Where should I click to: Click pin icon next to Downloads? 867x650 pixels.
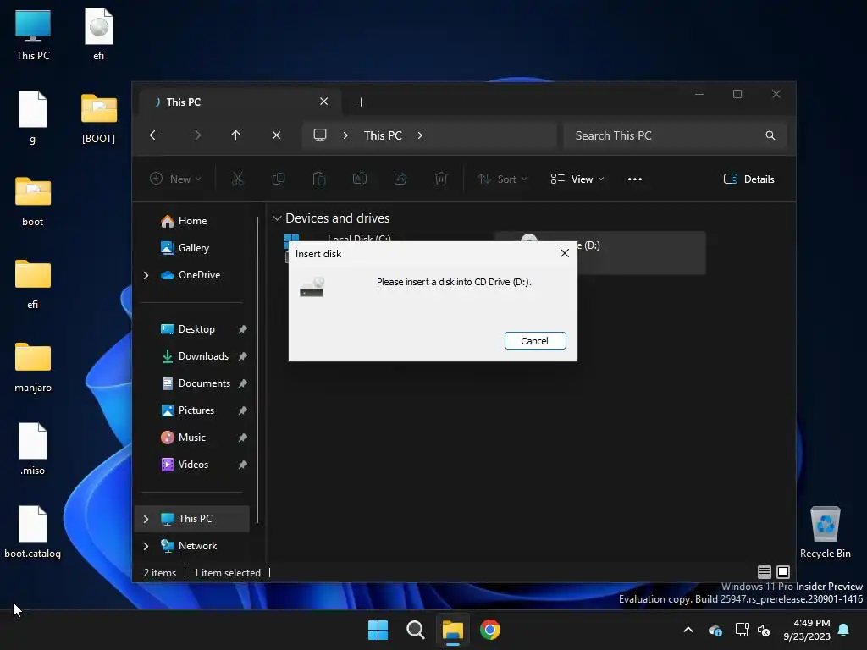pos(242,356)
